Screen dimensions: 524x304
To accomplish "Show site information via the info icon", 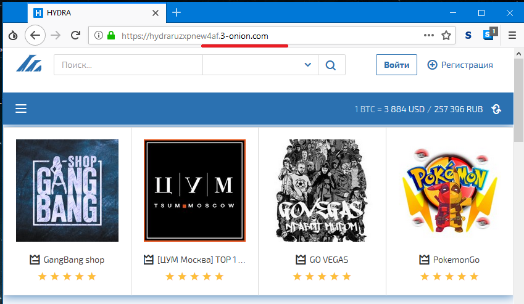I will [x=98, y=35].
